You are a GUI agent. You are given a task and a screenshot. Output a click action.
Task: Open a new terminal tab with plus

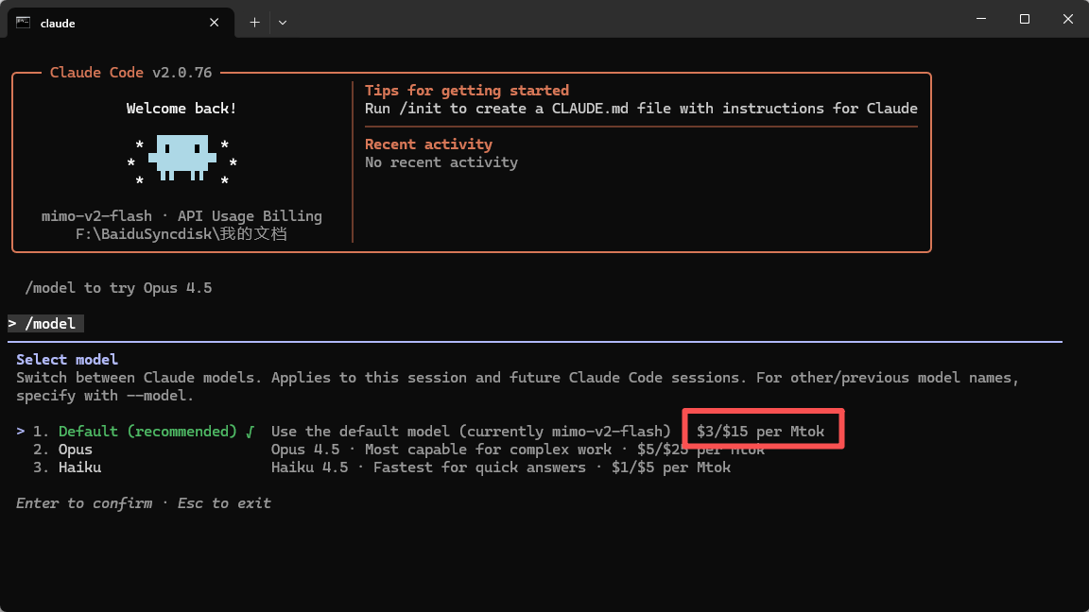(x=254, y=22)
